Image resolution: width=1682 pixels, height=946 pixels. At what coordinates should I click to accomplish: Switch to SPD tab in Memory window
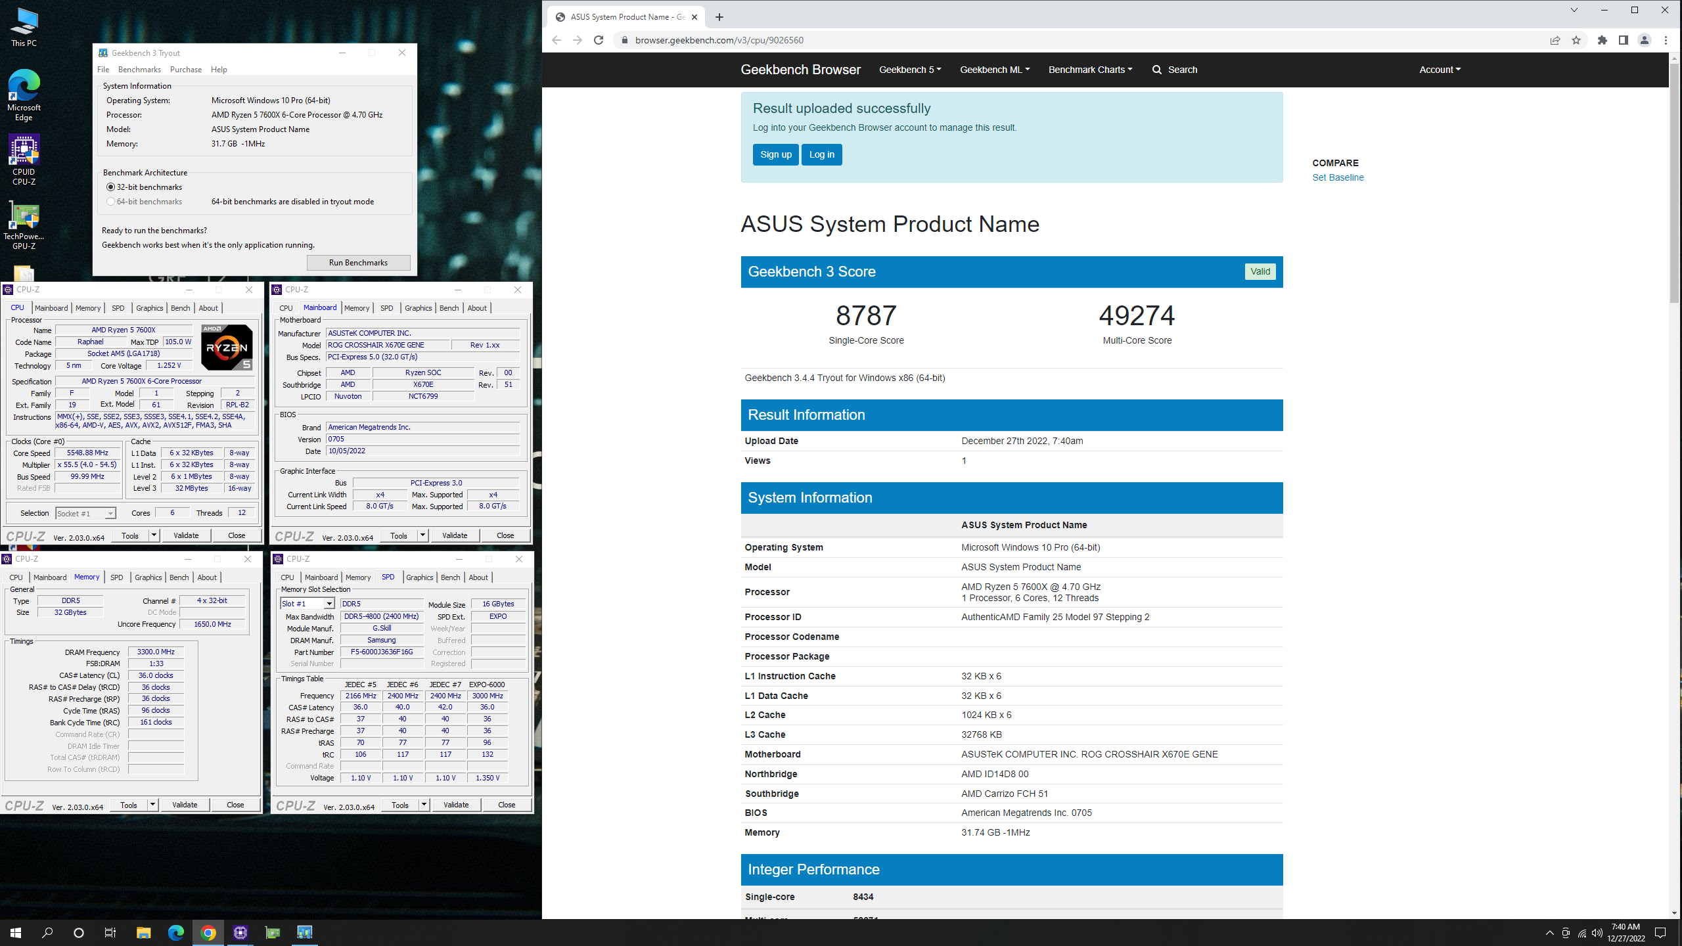pos(116,577)
